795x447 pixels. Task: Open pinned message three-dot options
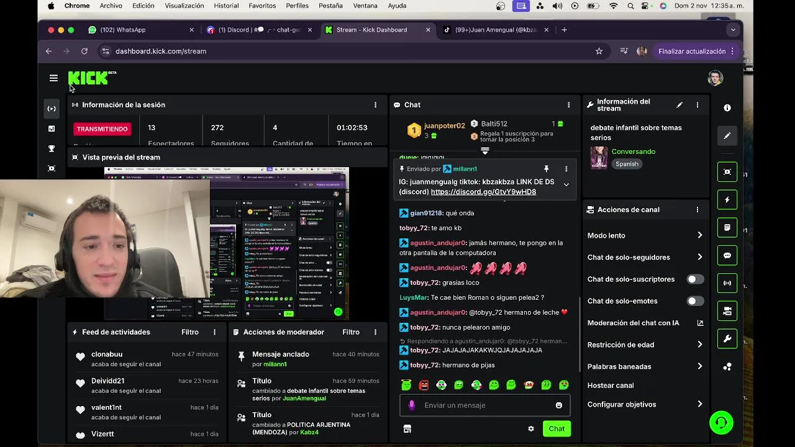566,169
